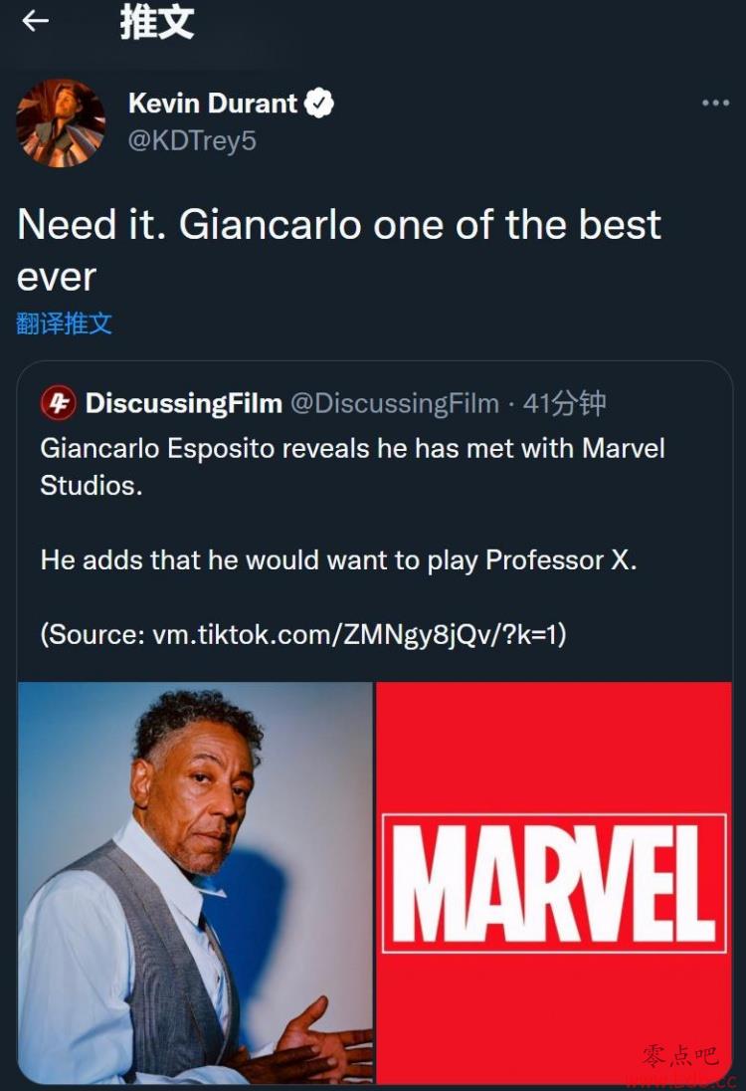This screenshot has width=746, height=1091.
Task: Select the main tweet text 'Need it.'
Action: click(x=92, y=225)
